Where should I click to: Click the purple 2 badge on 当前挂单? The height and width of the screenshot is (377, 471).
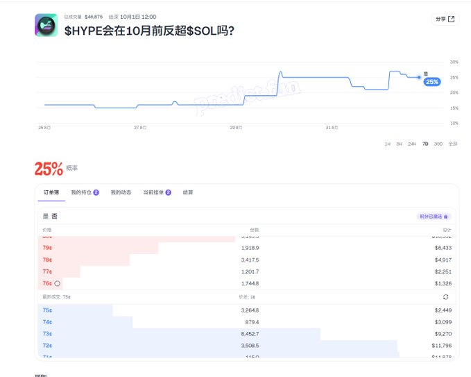[x=168, y=192]
